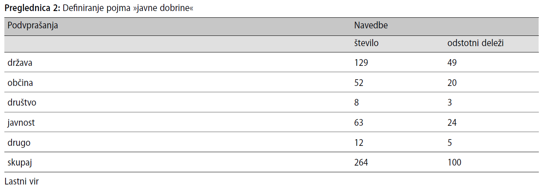Click the value 63 for javnost
This screenshot has height=190, width=542.
pos(359,123)
